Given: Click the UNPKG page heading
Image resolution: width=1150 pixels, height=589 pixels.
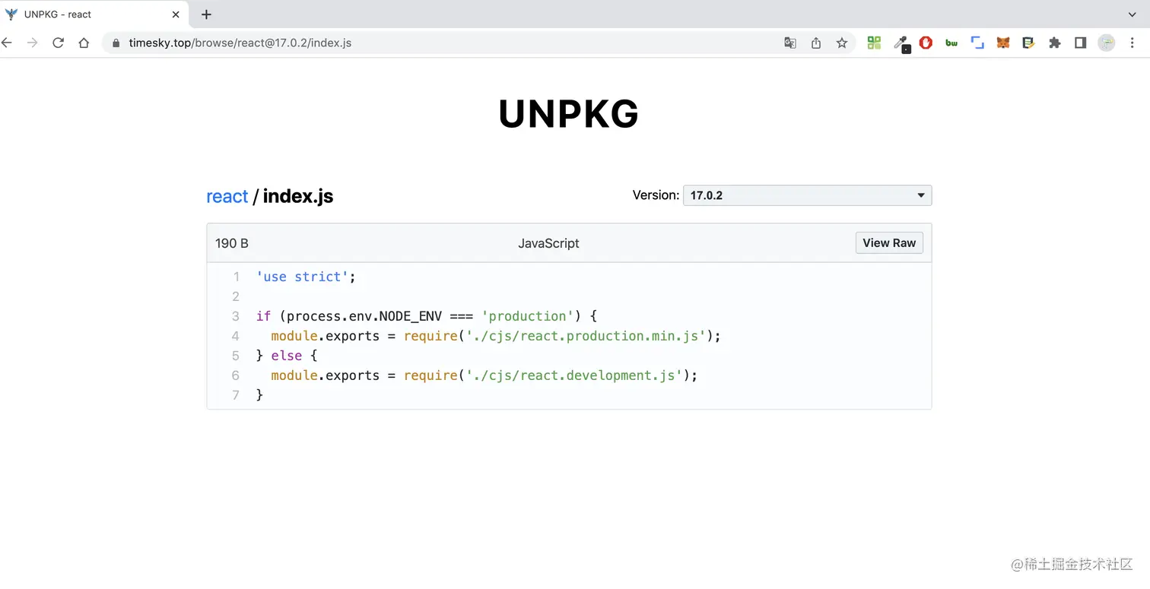Looking at the screenshot, I should coord(569,114).
